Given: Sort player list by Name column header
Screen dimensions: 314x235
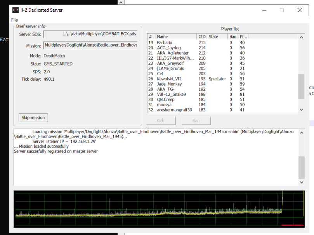Looking at the screenshot, I should [x=176, y=36].
